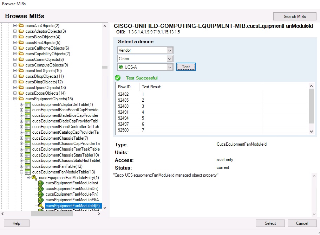Viewport: 320px width, 235px height.
Task: Expand cucsEquipmentFanTable(12) node
Action: tap(22, 166)
